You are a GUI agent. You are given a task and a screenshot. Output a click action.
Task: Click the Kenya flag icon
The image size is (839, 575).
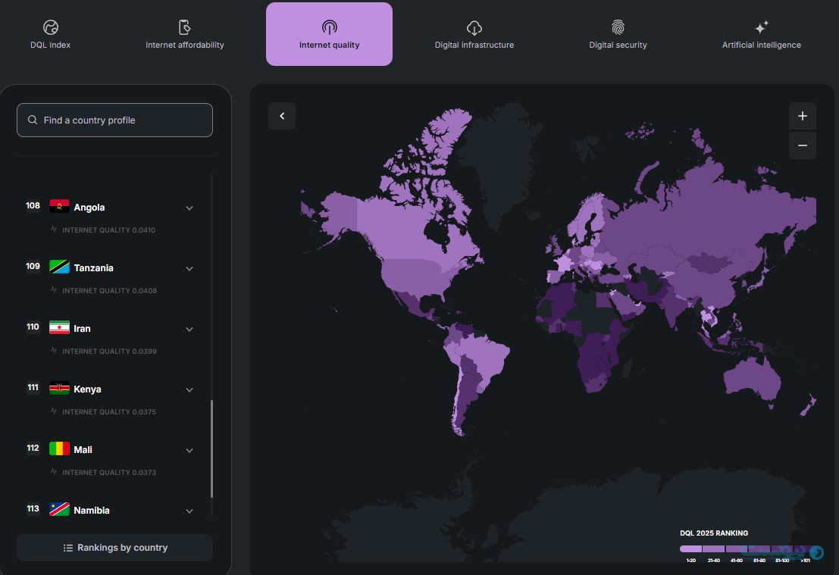[60, 389]
